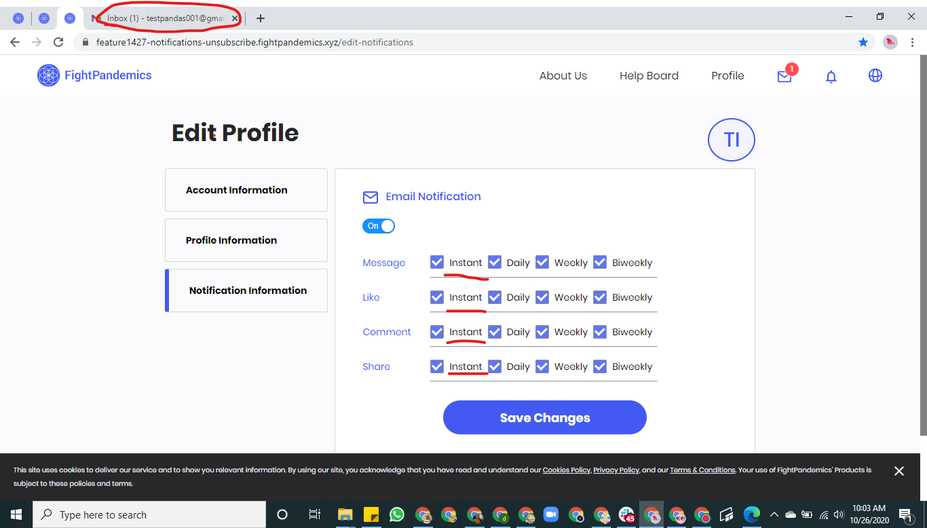The width and height of the screenshot is (927, 528).
Task: Select the Account Information section
Action: pos(246,190)
